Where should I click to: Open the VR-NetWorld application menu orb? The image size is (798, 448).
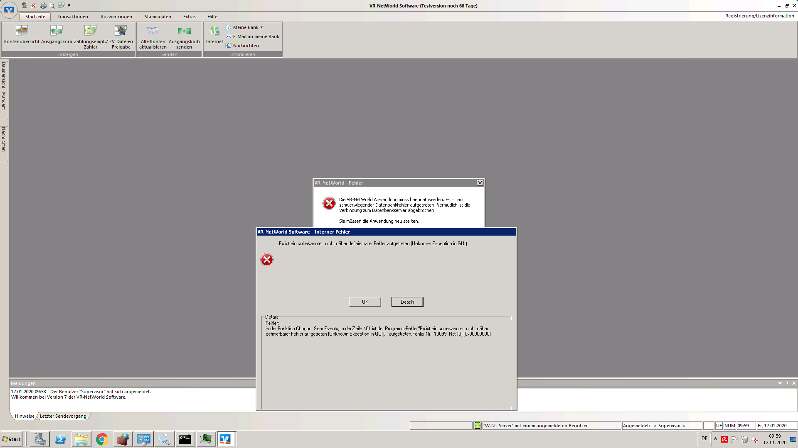pos(9,10)
